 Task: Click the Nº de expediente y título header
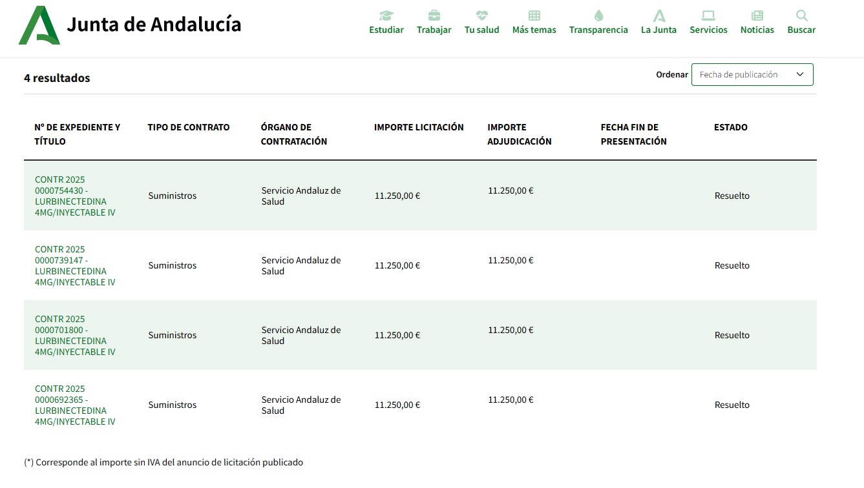[x=78, y=134]
